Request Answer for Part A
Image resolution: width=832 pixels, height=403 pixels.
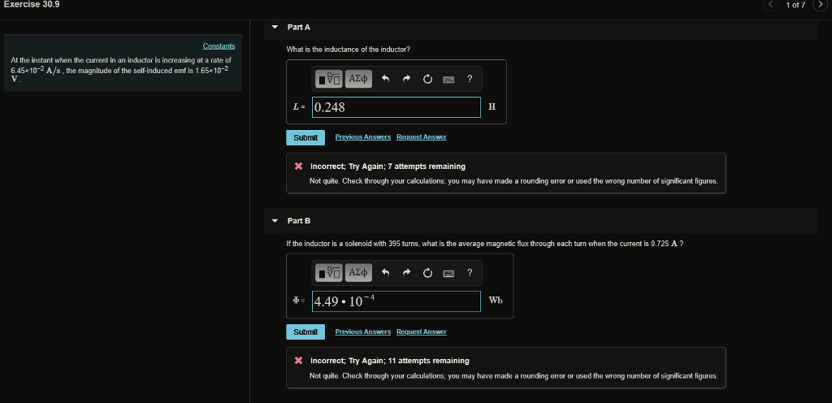point(422,136)
